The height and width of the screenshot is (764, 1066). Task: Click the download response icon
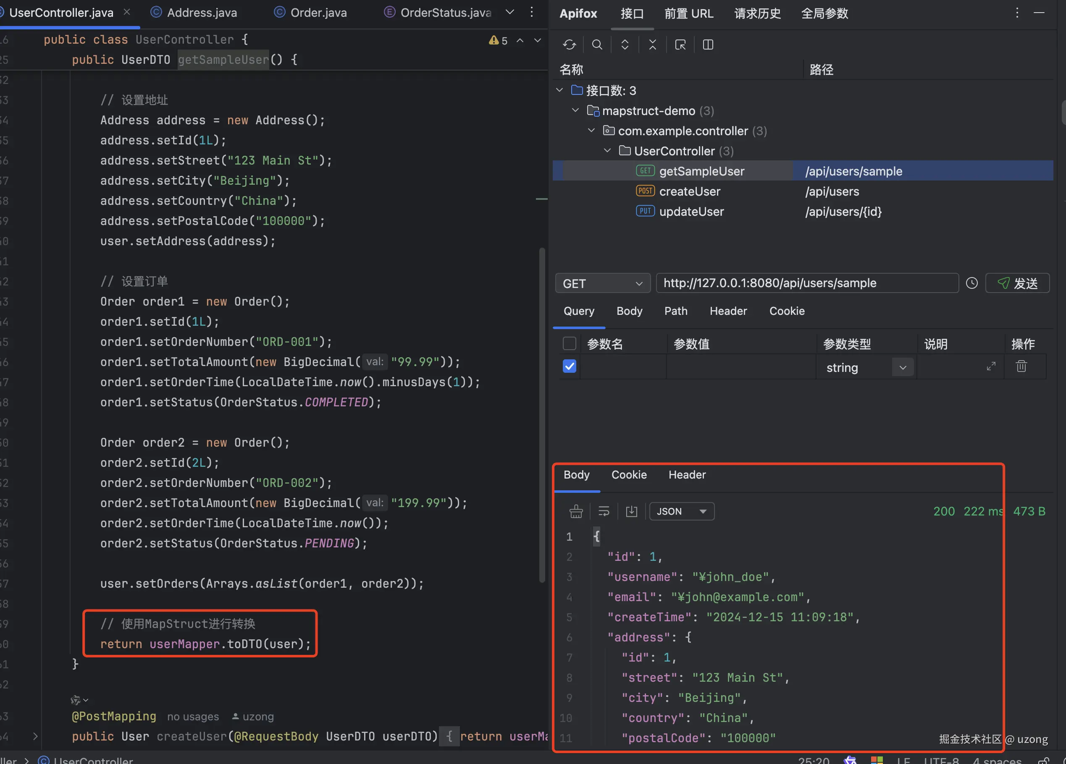[x=631, y=511]
